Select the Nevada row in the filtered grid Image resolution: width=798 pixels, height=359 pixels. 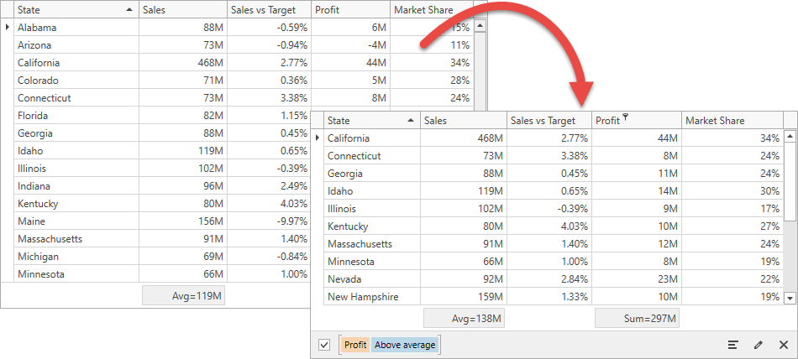[x=554, y=279]
